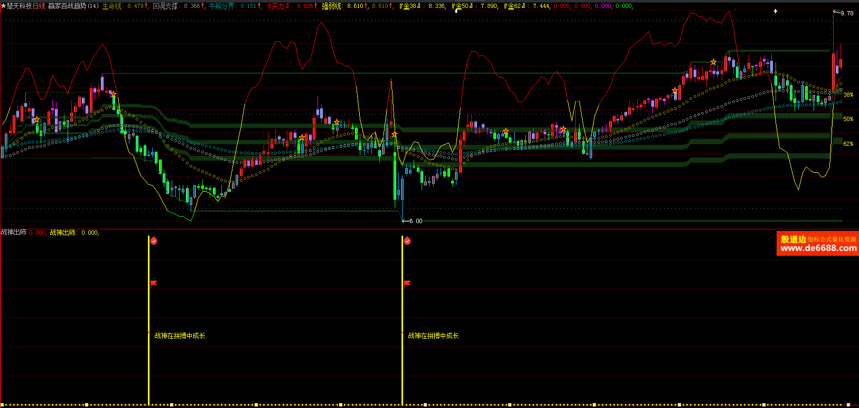Image resolution: width=859 pixels, height=408 pixels.
Task: Click the star icon before 楚天科技
Action: coord(3,6)
